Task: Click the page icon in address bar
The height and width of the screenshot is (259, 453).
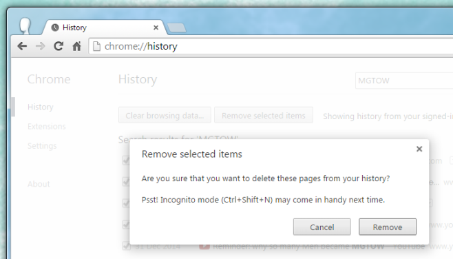Action: (x=96, y=46)
